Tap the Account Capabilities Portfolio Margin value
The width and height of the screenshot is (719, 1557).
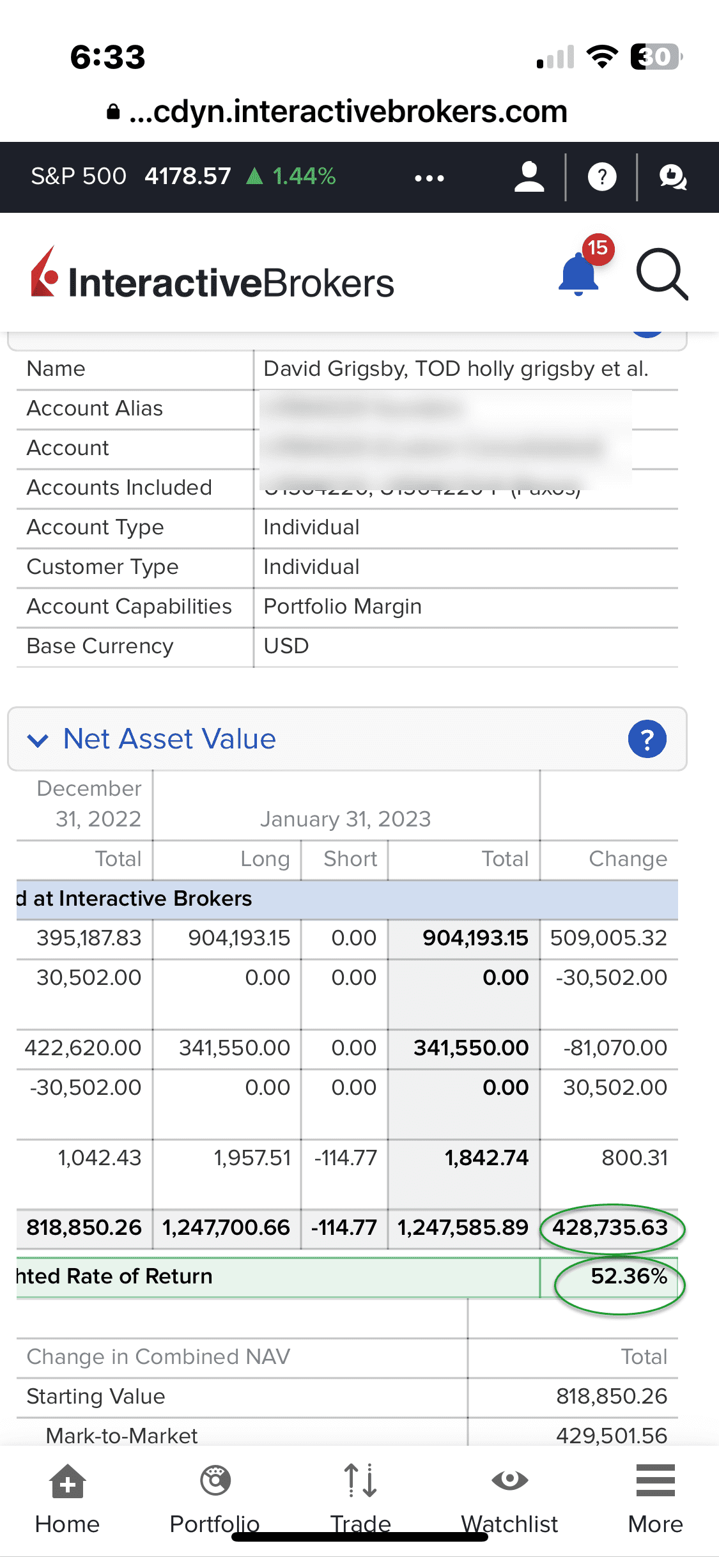343,607
